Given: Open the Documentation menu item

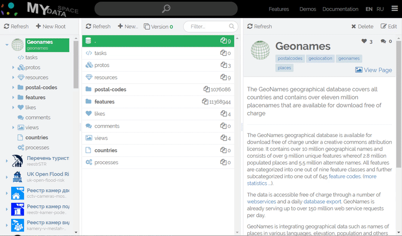Looking at the screenshot, I should pos(341,9).
